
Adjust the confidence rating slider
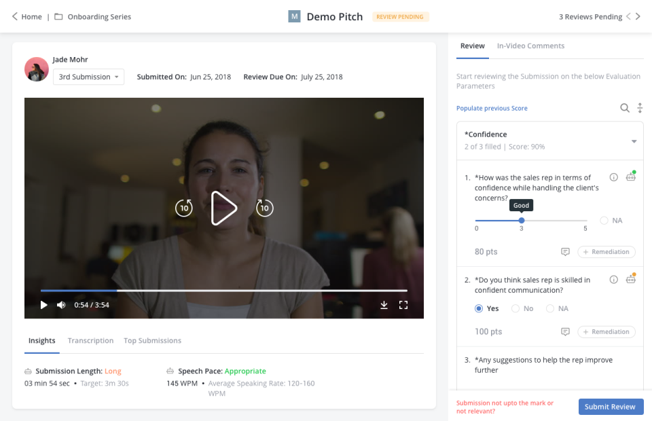pos(520,220)
